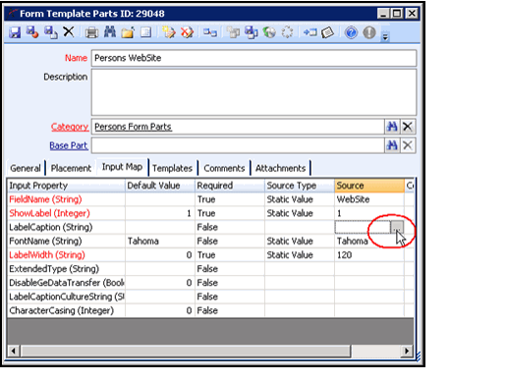The height and width of the screenshot is (381, 507).
Task: Click the black X Delete toolbar icon
Action: click(x=69, y=31)
